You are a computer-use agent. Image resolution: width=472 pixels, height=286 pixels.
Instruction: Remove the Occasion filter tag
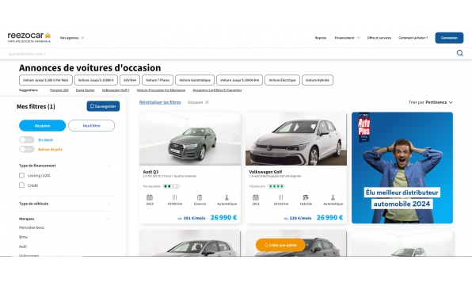pyautogui.click(x=207, y=102)
